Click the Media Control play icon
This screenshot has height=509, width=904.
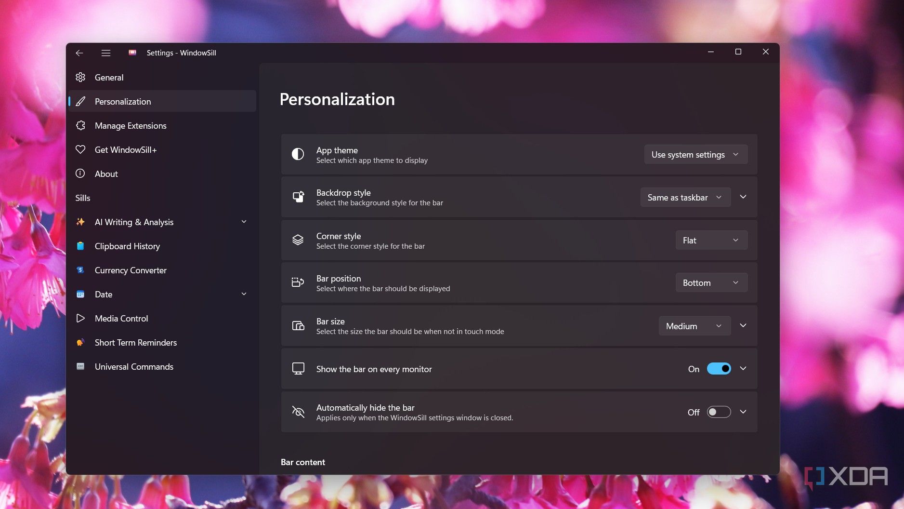coord(80,318)
